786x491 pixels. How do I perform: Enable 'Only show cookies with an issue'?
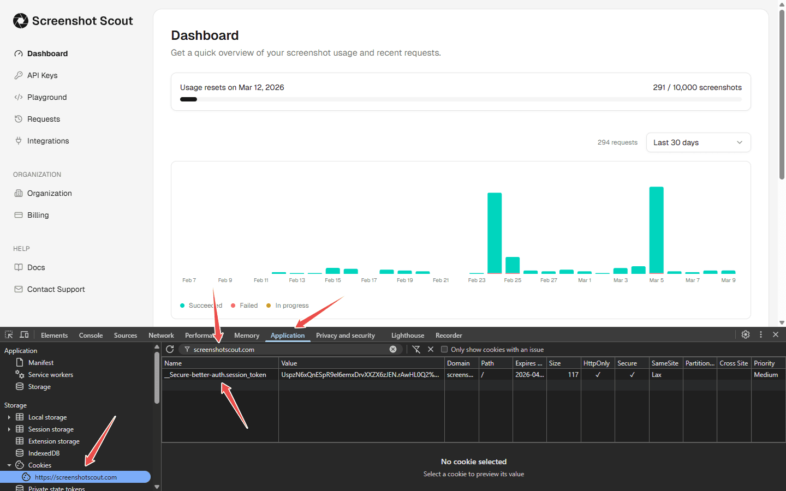pos(444,350)
